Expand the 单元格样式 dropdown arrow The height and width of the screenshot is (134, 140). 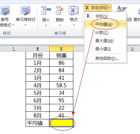pos(25,25)
